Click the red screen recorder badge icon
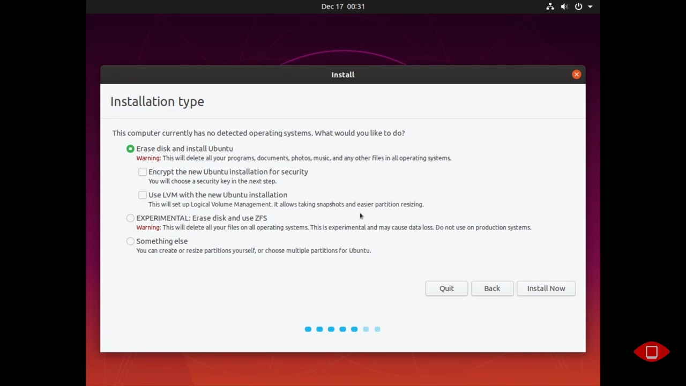Image resolution: width=686 pixels, height=386 pixels. click(652, 352)
